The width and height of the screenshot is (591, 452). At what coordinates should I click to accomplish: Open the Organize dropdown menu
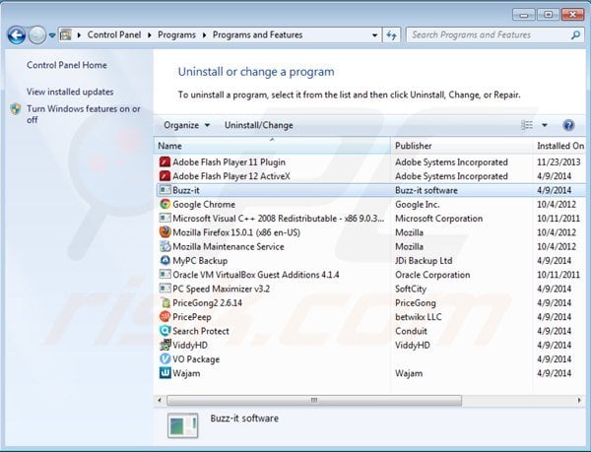tap(186, 125)
